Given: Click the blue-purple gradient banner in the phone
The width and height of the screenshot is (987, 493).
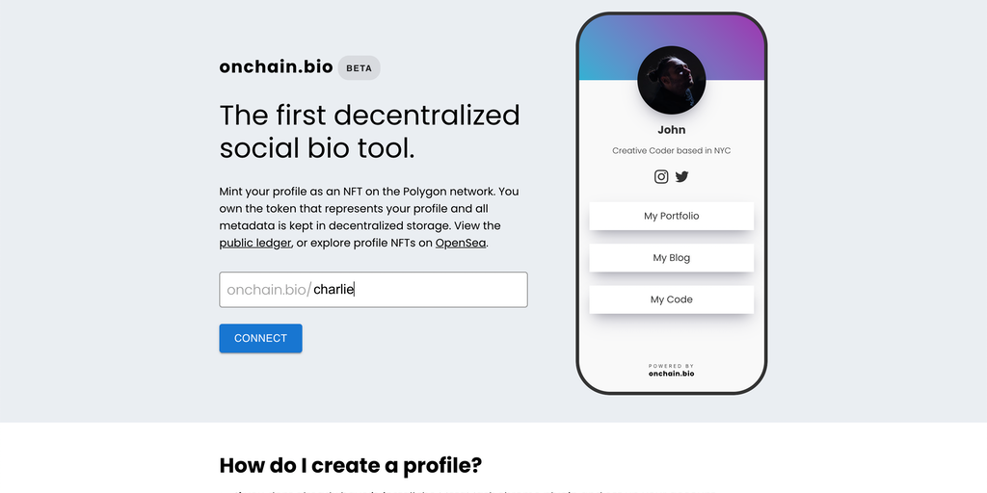Looking at the screenshot, I should point(607,48).
